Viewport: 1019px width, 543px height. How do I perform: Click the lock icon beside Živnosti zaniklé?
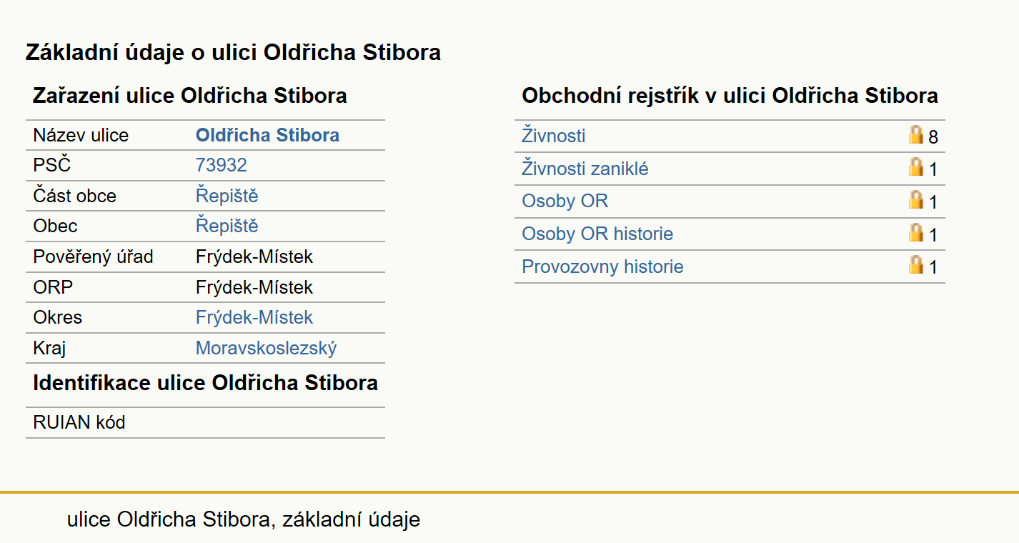click(x=915, y=166)
